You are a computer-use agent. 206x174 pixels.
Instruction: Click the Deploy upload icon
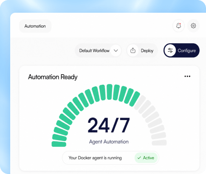coord(133,51)
